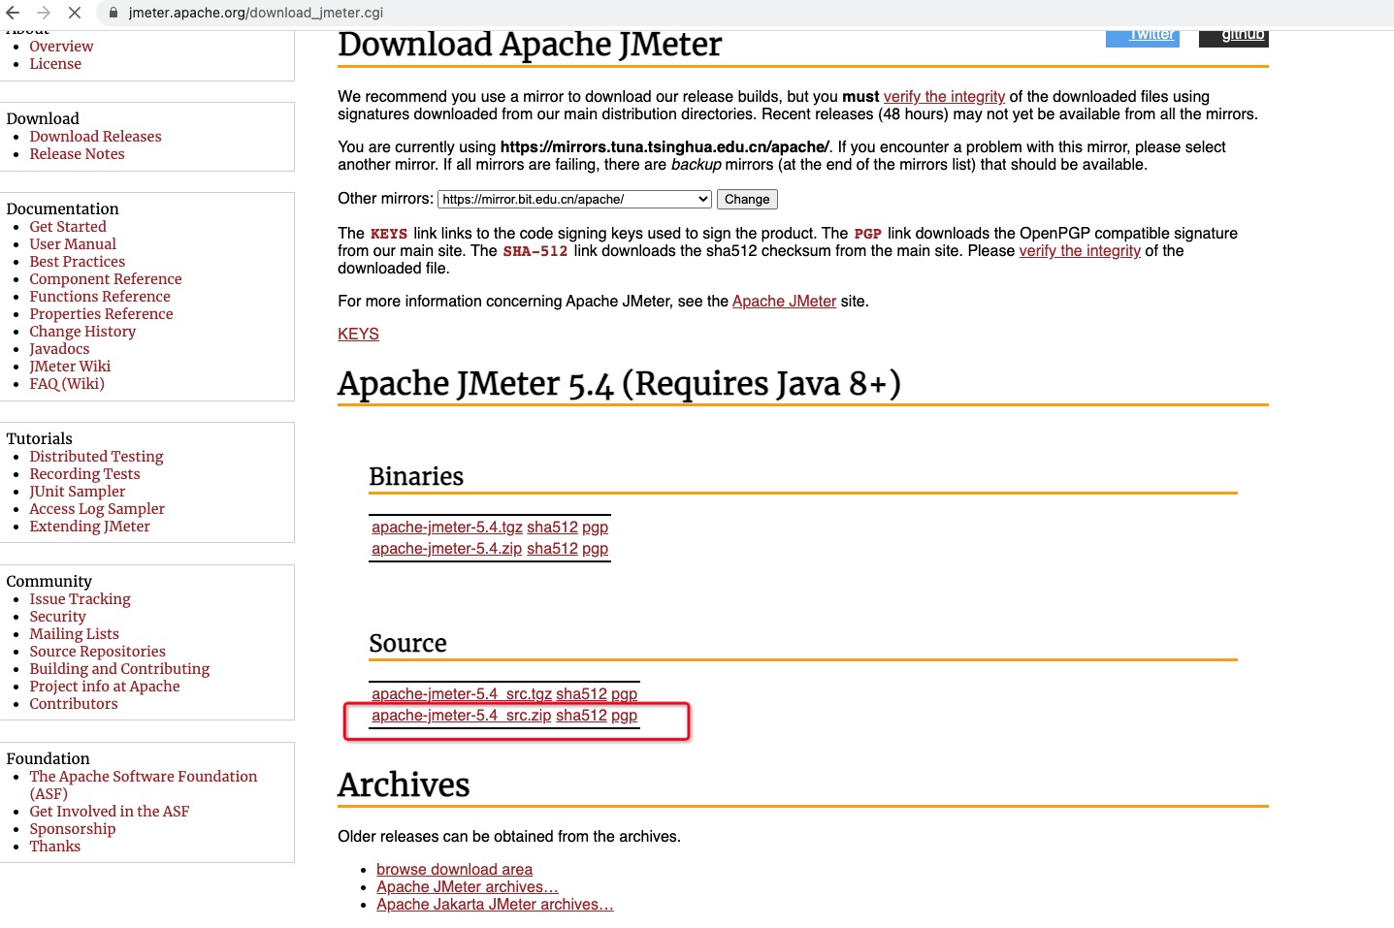Open Distributed Testing tutorial
This screenshot has height=928, width=1394.
[x=96, y=456]
